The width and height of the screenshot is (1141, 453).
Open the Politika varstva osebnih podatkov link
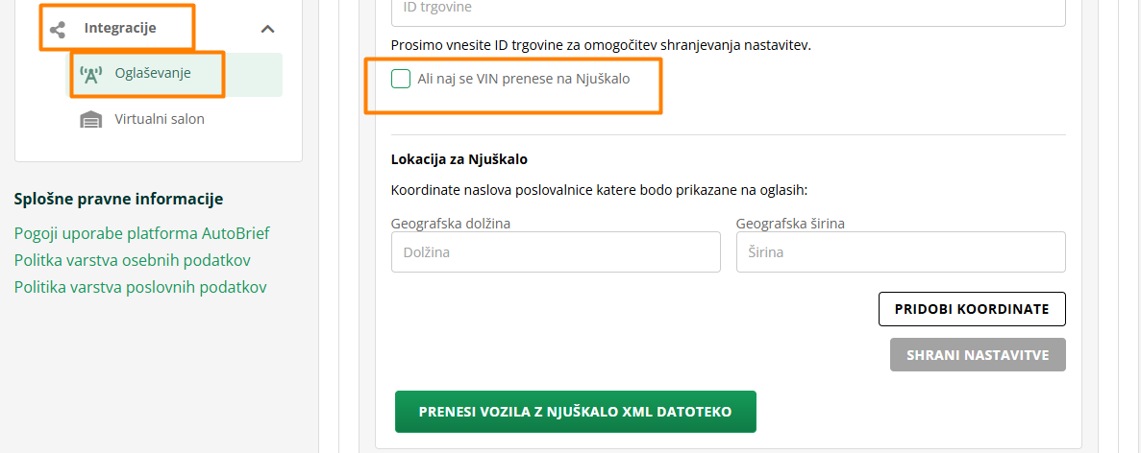[x=133, y=260]
